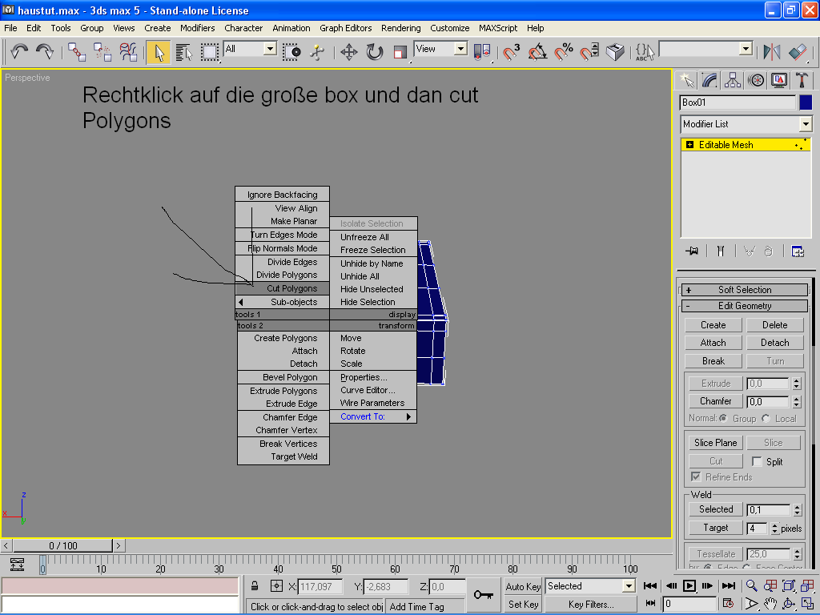Click the Undo arrow in the toolbar
The height and width of the screenshot is (615, 820).
tap(19, 52)
